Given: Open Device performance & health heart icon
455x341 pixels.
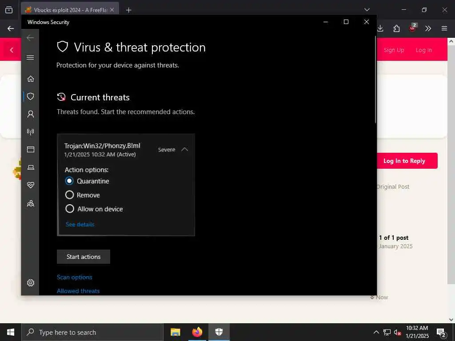Looking at the screenshot, I should click(31, 185).
